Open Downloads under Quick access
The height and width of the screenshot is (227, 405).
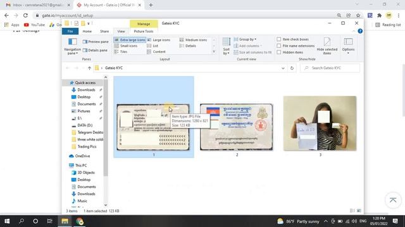click(x=86, y=90)
